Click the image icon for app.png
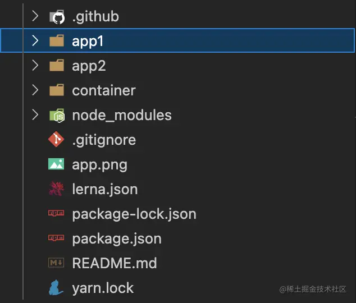Image resolution: width=356 pixels, height=303 pixels. pos(57,164)
